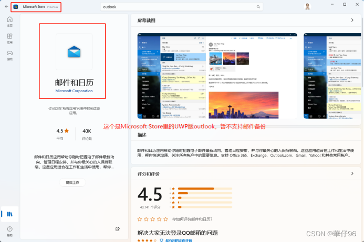Rate the app with the fifth star
This screenshot has width=364, height=242.
165,219
